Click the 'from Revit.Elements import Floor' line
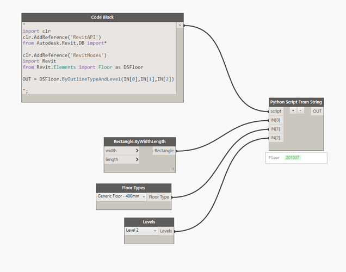346x272 pixels. tap(83, 67)
